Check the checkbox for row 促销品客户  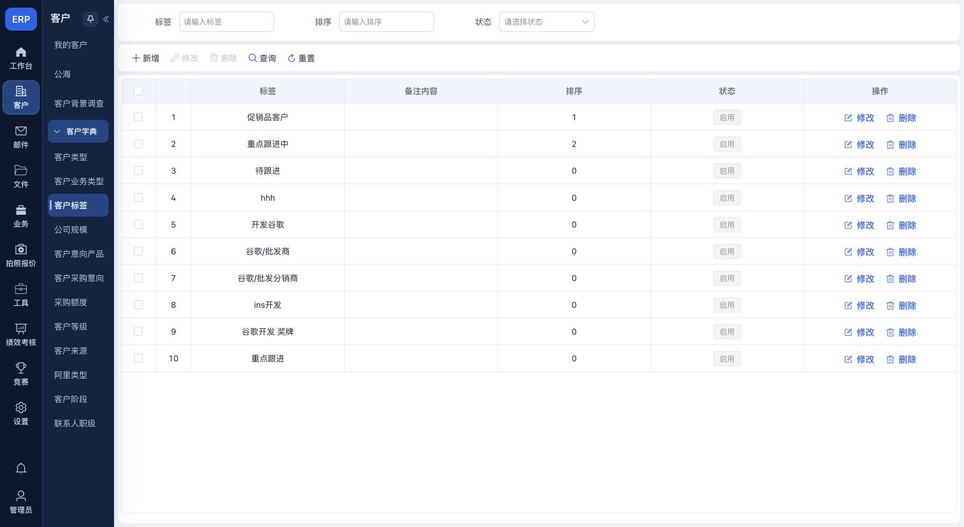tap(138, 117)
